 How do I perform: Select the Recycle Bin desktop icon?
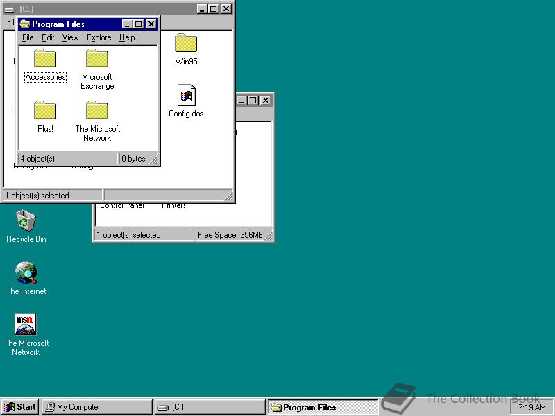(26, 220)
